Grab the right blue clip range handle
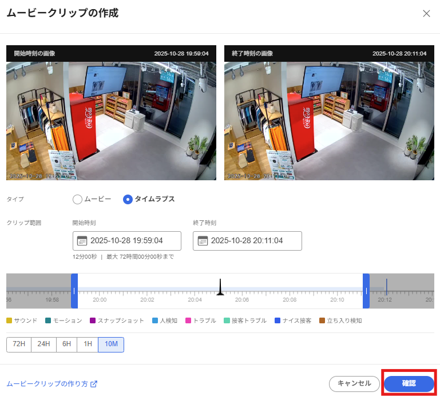 coord(366,291)
